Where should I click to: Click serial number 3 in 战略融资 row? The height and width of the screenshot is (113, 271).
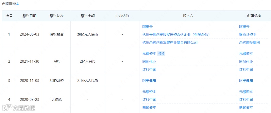coord(9,81)
